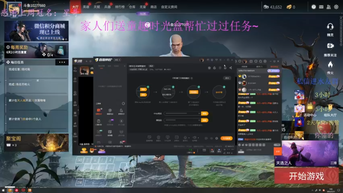Image resolution: width=343 pixels, height=193 pixels.
Task: Add a scene with the plus tab
Action: (x=125, y=66)
